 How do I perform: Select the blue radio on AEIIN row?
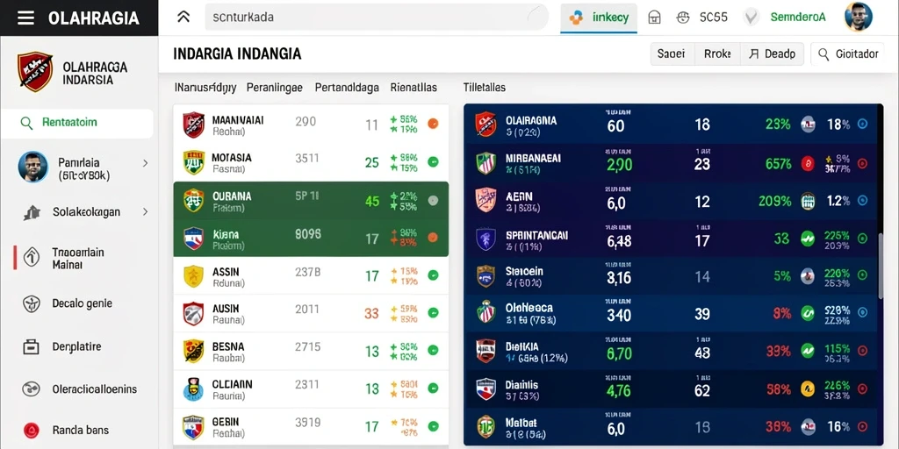(x=862, y=201)
